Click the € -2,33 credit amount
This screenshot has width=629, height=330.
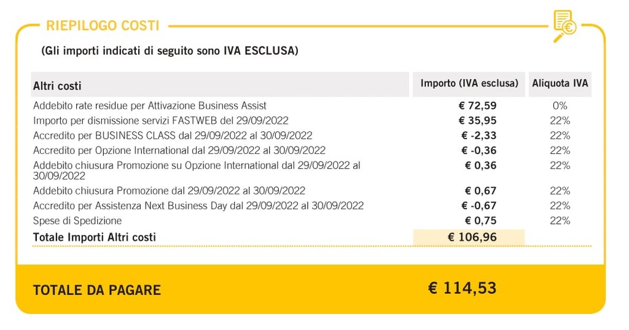tap(479, 135)
